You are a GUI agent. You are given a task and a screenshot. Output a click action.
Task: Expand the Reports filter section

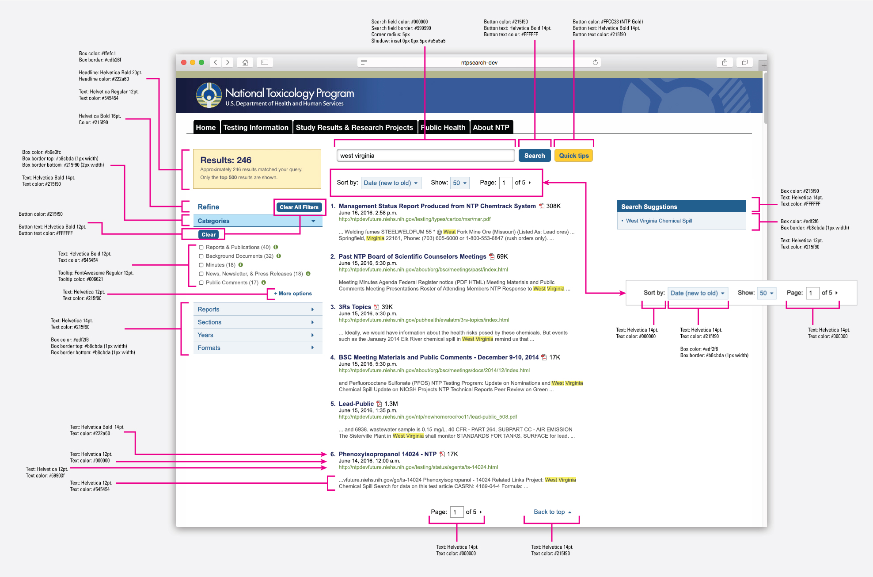258,310
